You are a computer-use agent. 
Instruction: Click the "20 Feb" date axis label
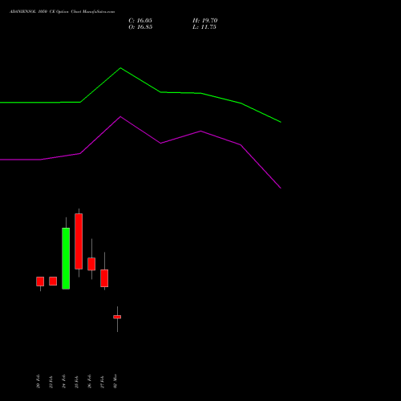(x=38, y=382)
